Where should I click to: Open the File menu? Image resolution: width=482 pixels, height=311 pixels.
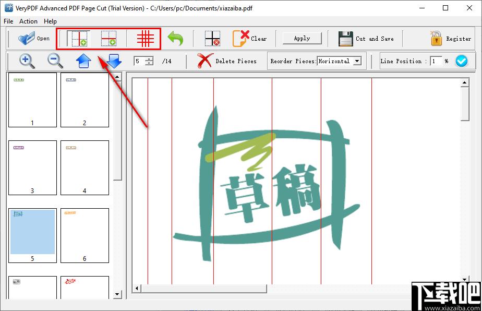click(x=8, y=21)
